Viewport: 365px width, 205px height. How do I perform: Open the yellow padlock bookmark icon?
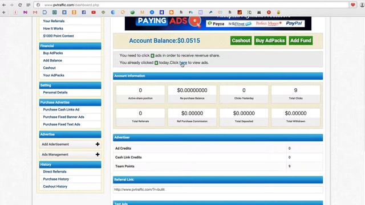click(278, 13)
